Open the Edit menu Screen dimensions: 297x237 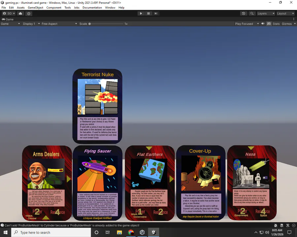pos(11,8)
